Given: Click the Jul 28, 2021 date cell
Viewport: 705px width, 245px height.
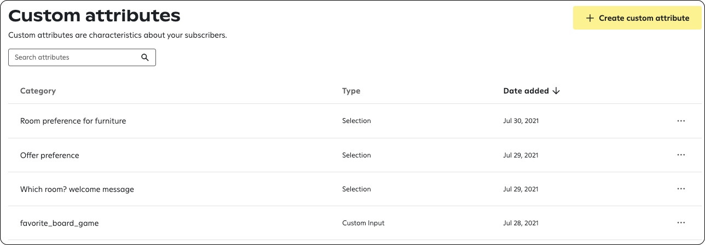Looking at the screenshot, I should [521, 223].
